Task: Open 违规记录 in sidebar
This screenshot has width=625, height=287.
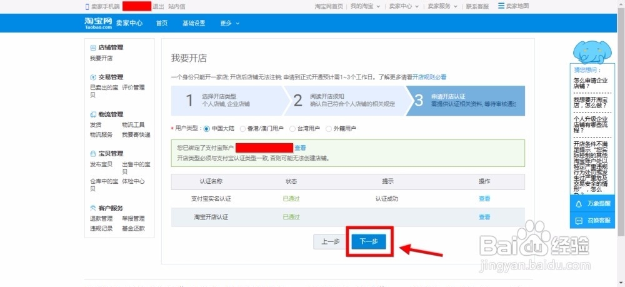Action: pyautogui.click(x=101, y=228)
